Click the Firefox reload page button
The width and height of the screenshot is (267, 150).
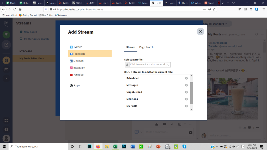click(15, 9)
